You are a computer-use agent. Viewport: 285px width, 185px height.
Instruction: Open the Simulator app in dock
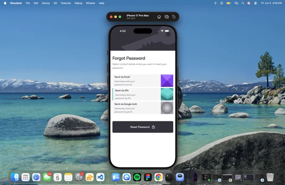click(180, 177)
